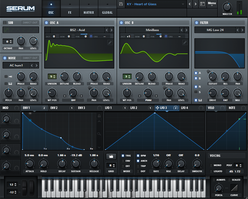Click previous OSC A warp mode arrow
This screenshot has width=248, height=199.
click(65, 96)
